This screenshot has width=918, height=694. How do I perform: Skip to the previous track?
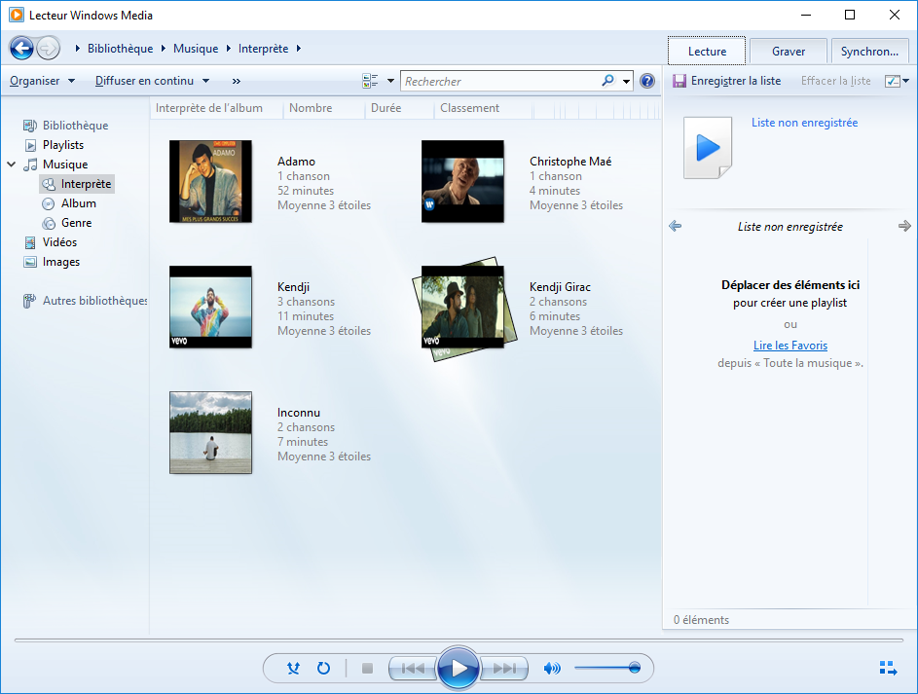413,668
